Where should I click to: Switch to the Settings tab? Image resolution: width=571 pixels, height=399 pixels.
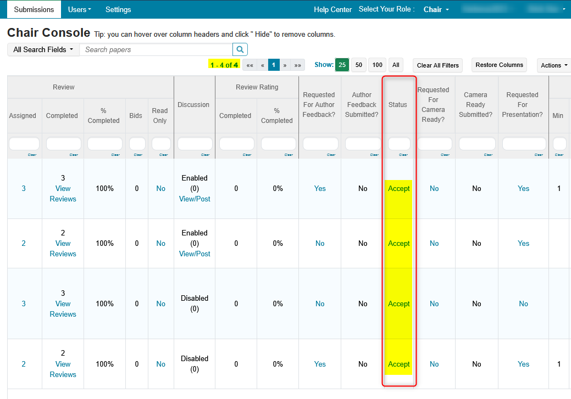point(118,9)
